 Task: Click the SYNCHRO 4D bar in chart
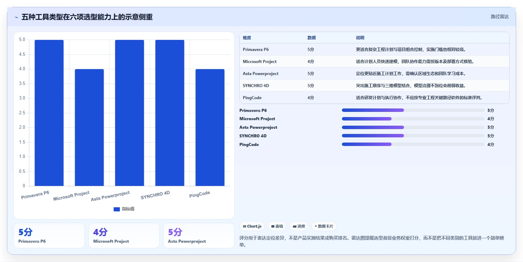pyautogui.click(x=170, y=113)
